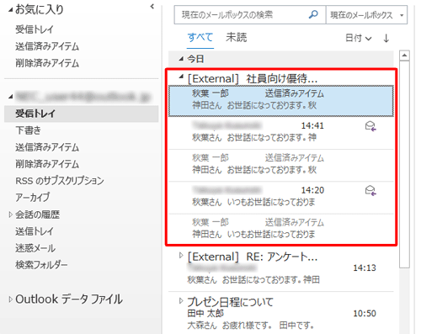
Task: Open 受信トレイ under お気に入り
Action: [x=35, y=29]
